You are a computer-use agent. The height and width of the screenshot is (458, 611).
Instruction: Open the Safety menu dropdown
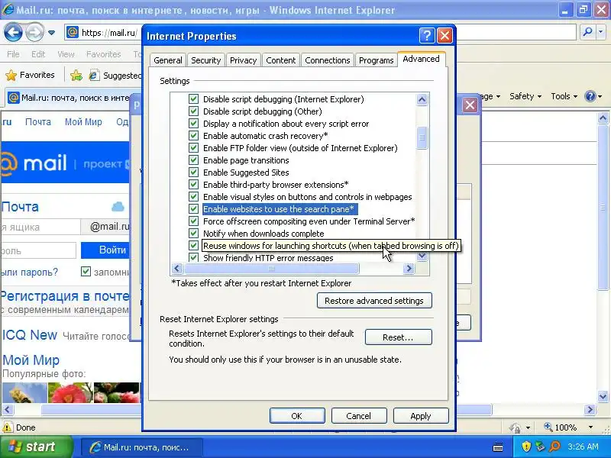(x=525, y=96)
